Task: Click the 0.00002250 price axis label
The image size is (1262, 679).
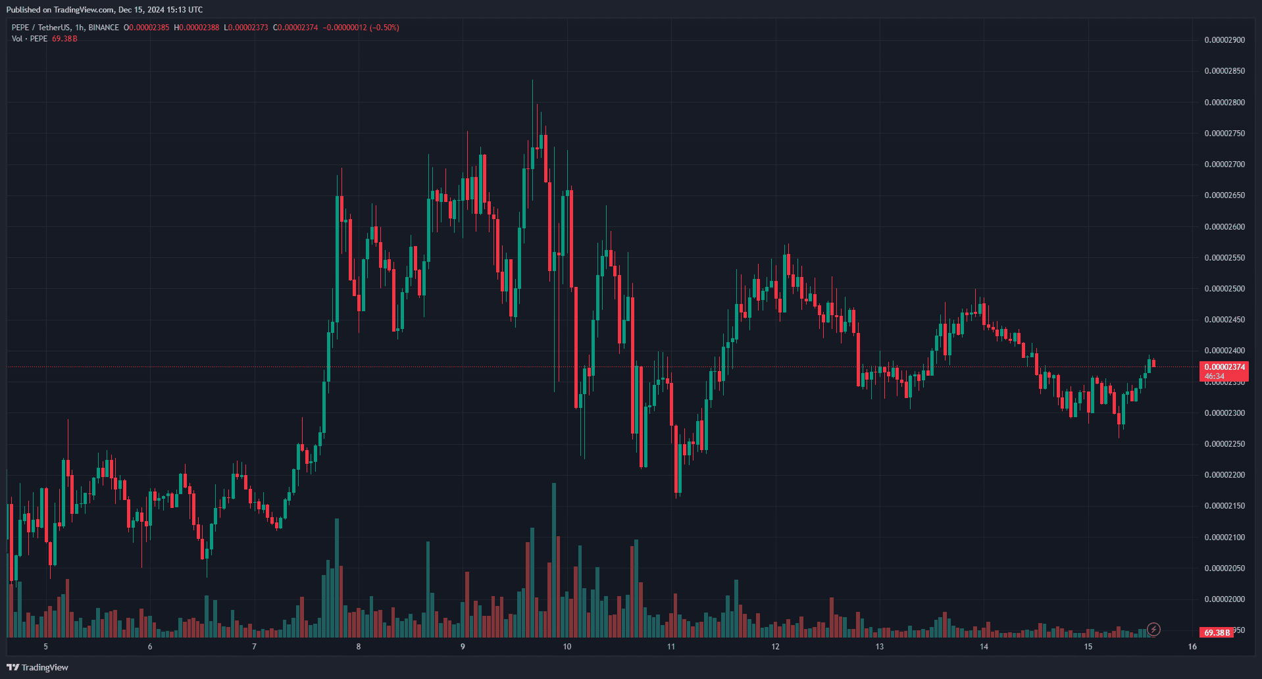Action: tap(1224, 444)
